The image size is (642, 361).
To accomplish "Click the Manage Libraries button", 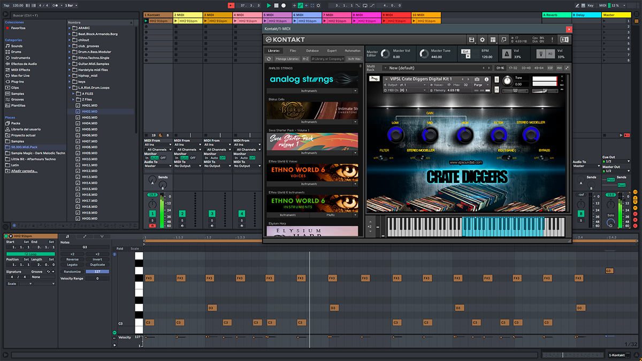I will (x=287, y=59).
